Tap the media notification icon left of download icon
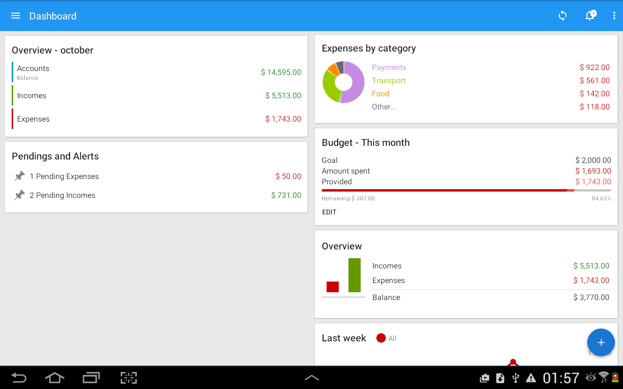This screenshot has width=623, height=389. (484, 378)
